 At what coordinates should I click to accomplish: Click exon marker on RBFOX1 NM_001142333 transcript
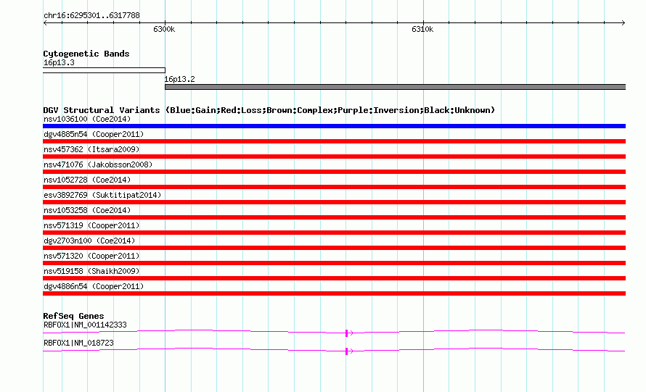347,333
